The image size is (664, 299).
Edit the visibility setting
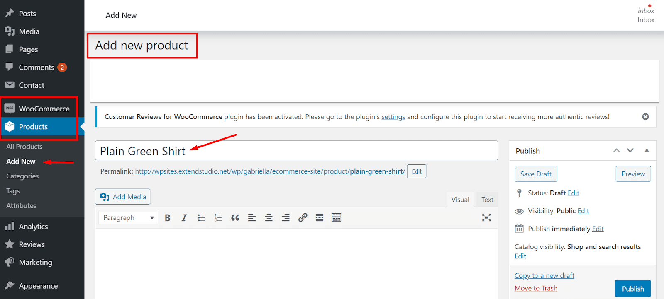583,211
